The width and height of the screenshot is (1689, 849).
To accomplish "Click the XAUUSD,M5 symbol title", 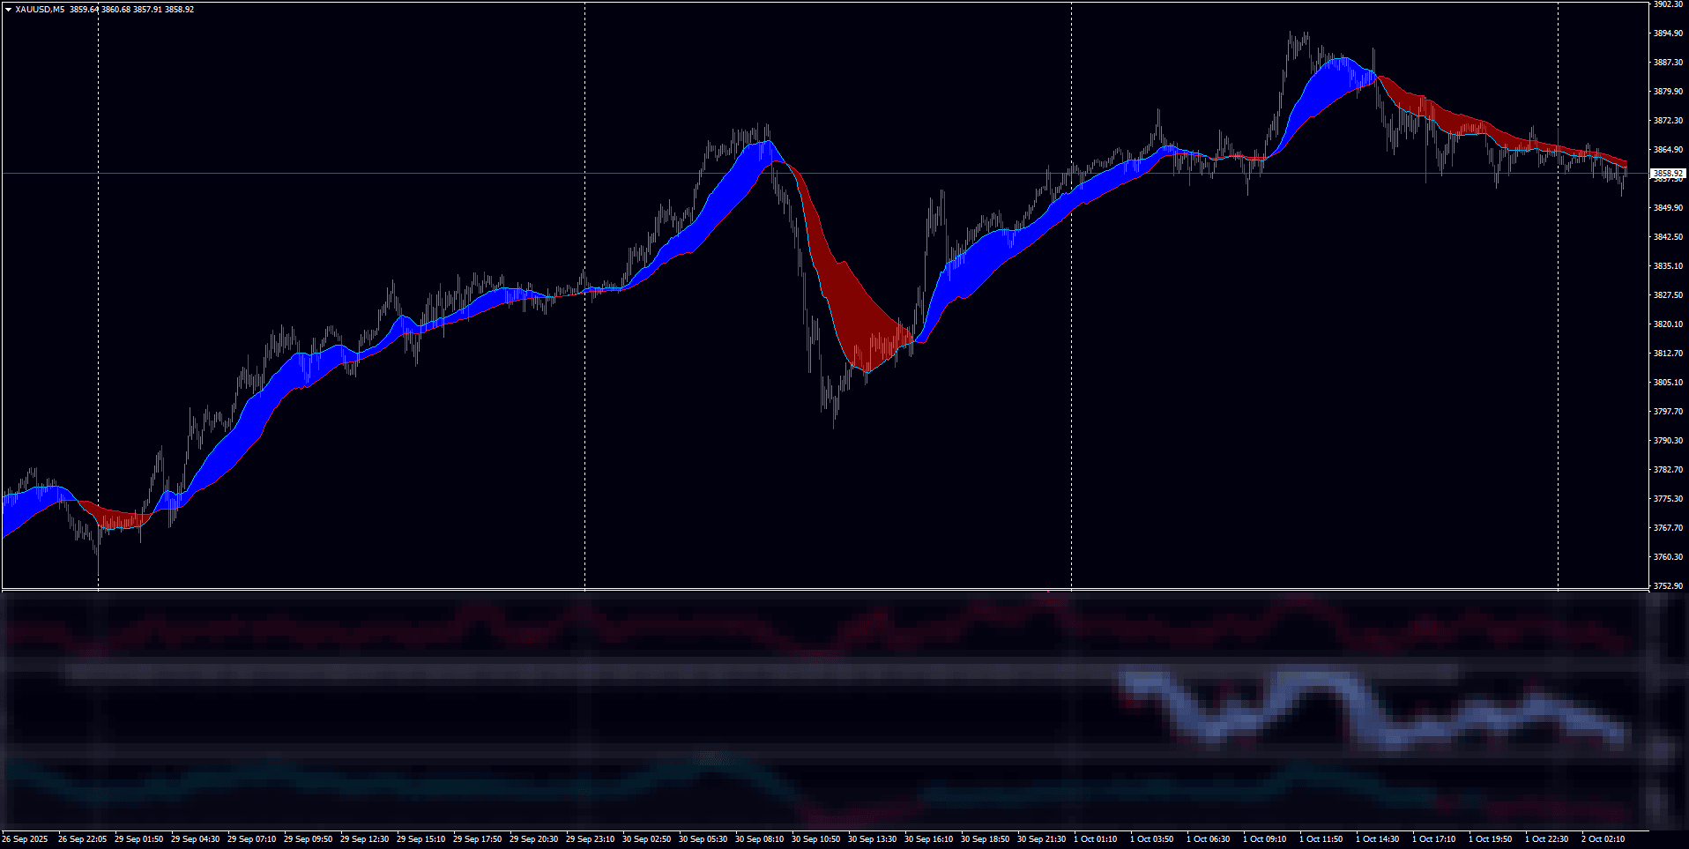I will pos(40,10).
